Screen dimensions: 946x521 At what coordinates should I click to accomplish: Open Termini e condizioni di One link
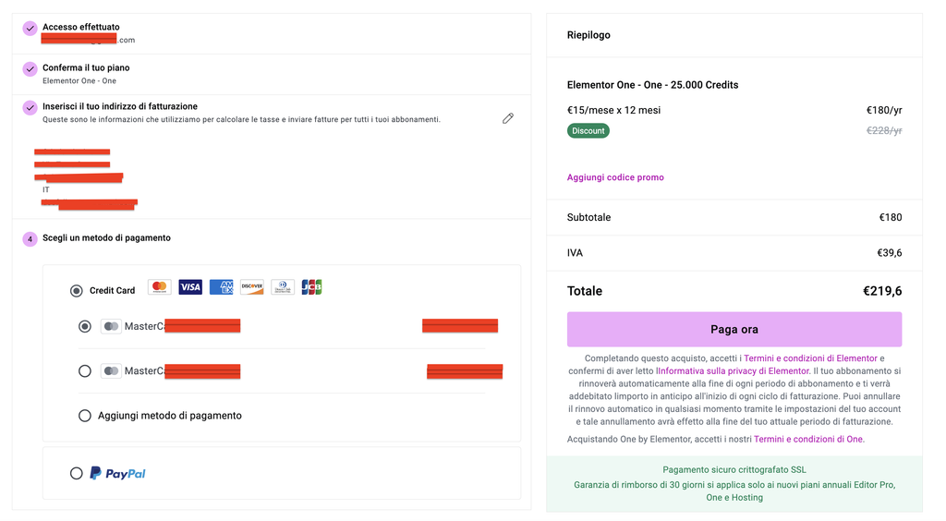(x=808, y=439)
